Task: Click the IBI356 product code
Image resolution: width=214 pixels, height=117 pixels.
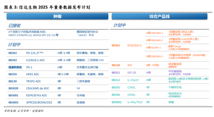Action: point(116,95)
